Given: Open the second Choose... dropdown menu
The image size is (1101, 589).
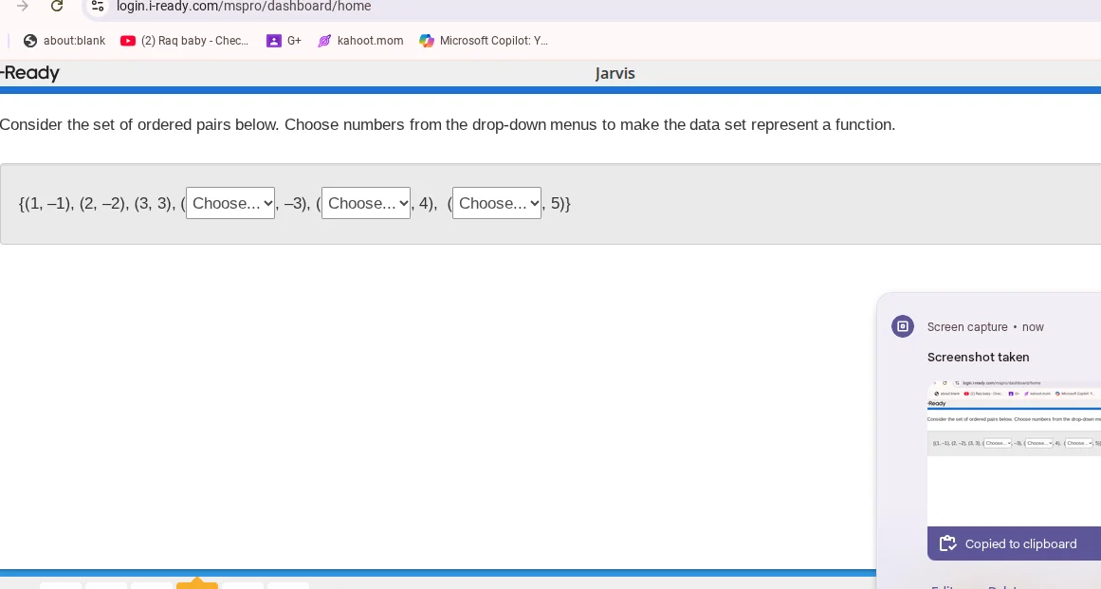Looking at the screenshot, I should click(366, 203).
